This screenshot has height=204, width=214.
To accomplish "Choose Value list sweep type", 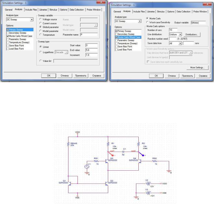I will pyautogui.click(x=41, y=61).
